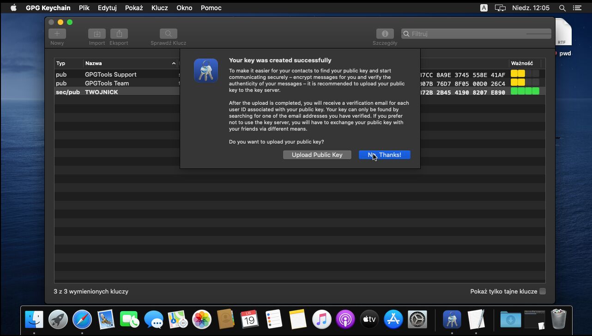Click the Sprawdź Klucz search icon
Image resolution: width=592 pixels, height=336 pixels.
tap(169, 34)
